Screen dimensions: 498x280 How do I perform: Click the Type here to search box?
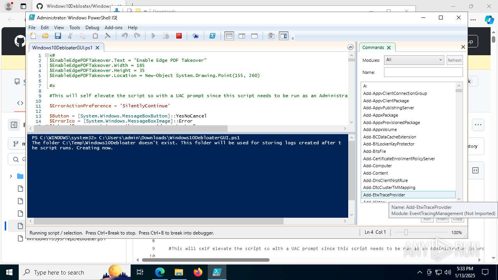[x=75, y=272]
